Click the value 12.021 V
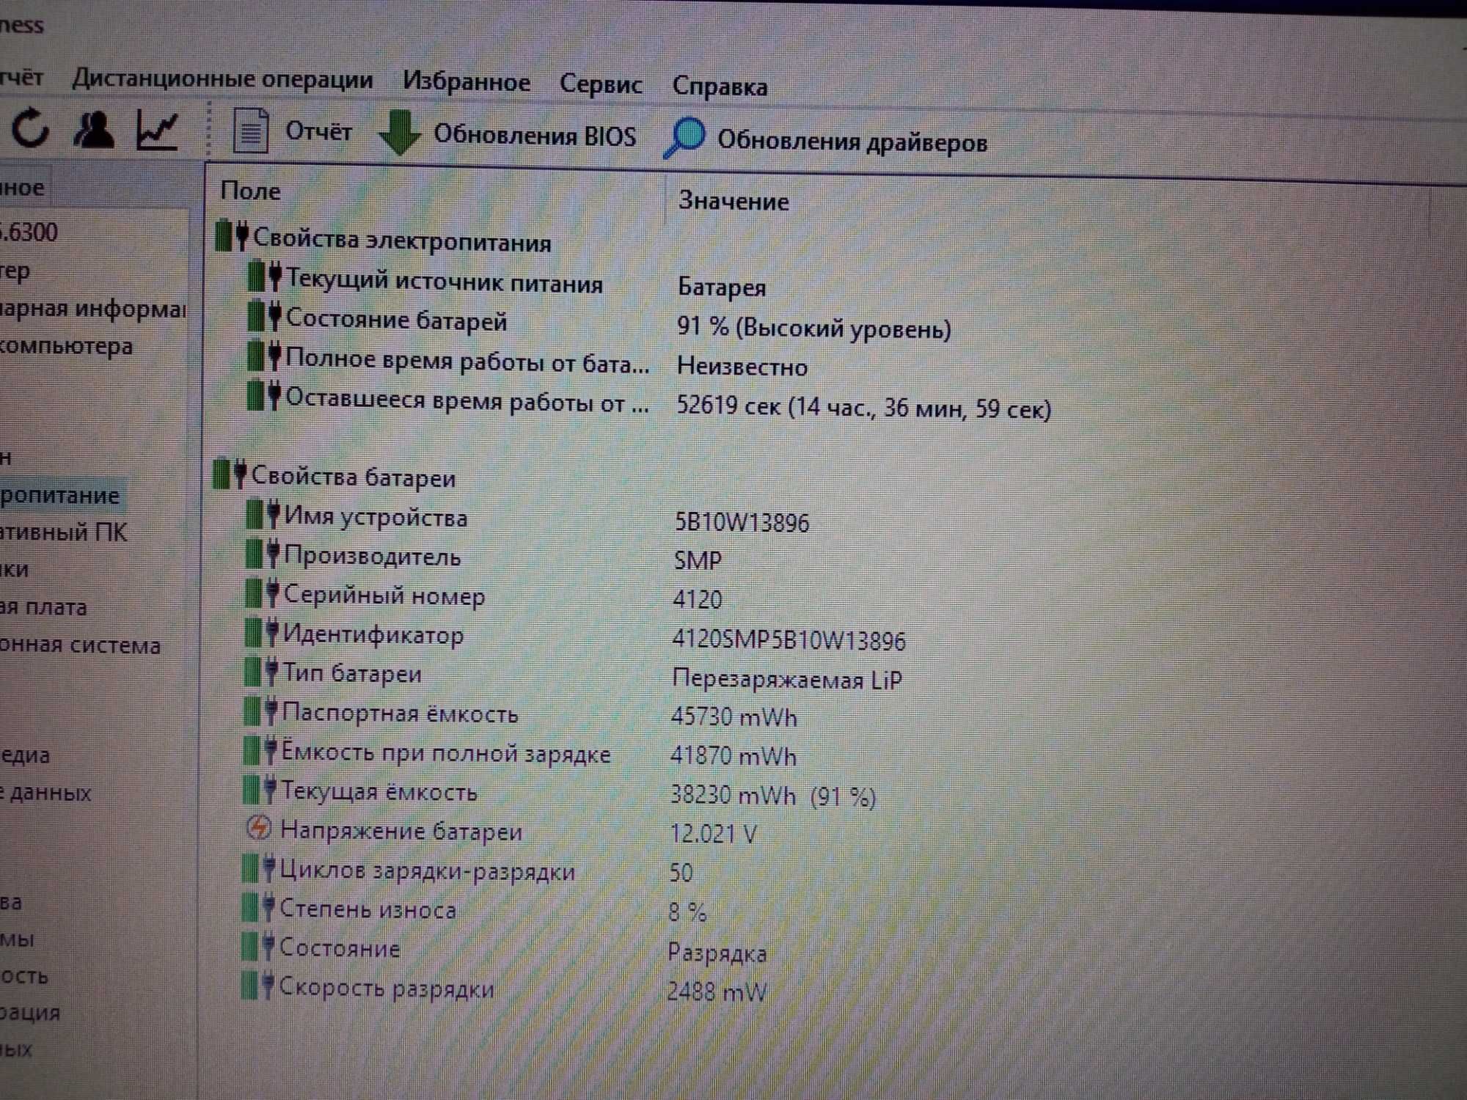 click(x=713, y=834)
